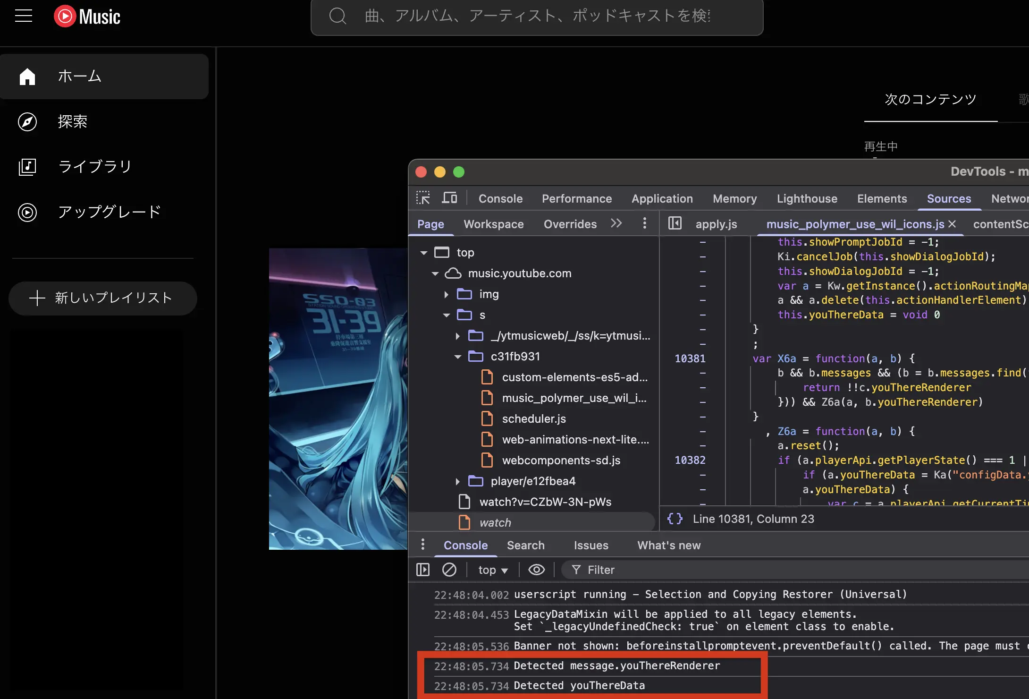
Task: Collapse the music.youtube.com node
Action: (435, 274)
